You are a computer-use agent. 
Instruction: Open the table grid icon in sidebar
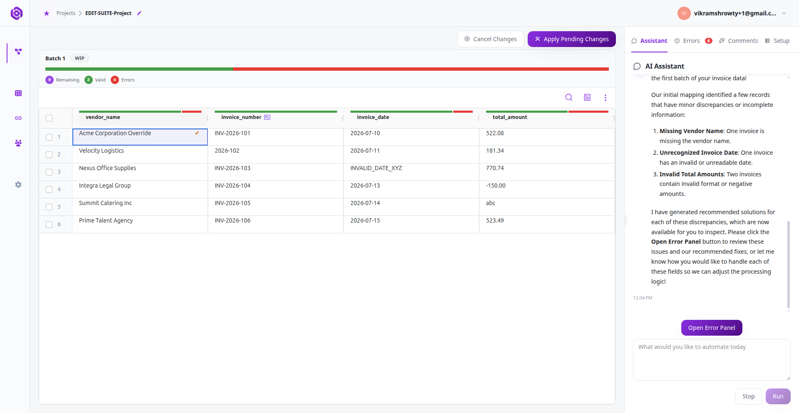18,93
